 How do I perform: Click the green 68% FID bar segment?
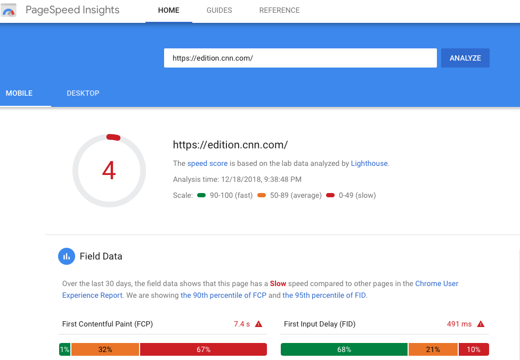(x=344, y=349)
